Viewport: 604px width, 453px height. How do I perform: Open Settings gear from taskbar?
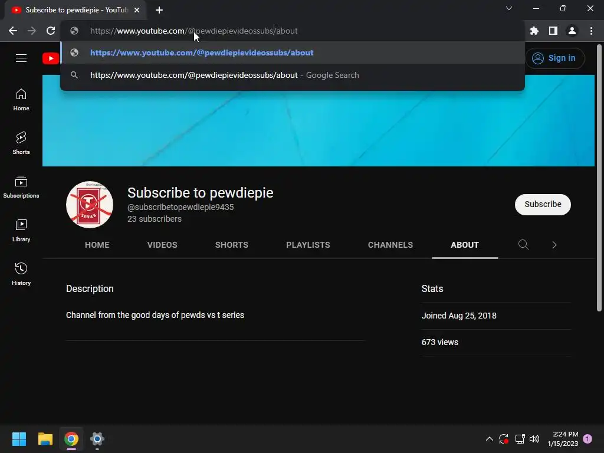pos(97,439)
